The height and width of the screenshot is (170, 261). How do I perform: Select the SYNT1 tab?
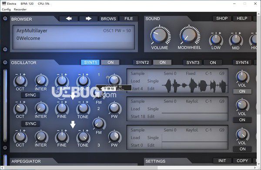point(90,62)
